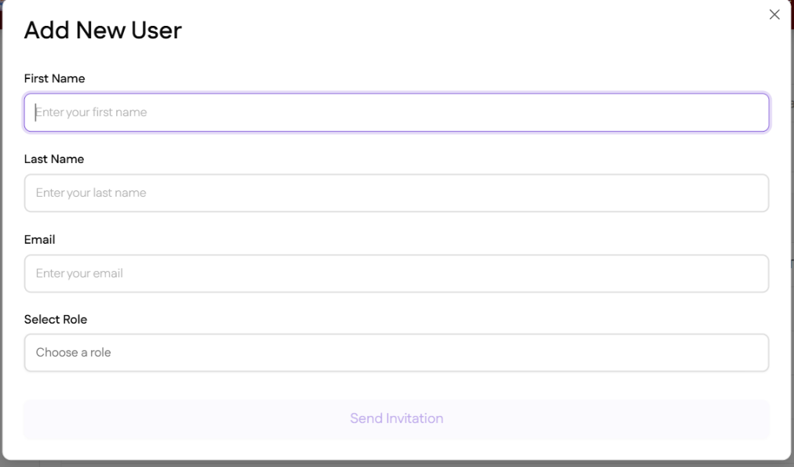Select the Email input field

point(396,273)
